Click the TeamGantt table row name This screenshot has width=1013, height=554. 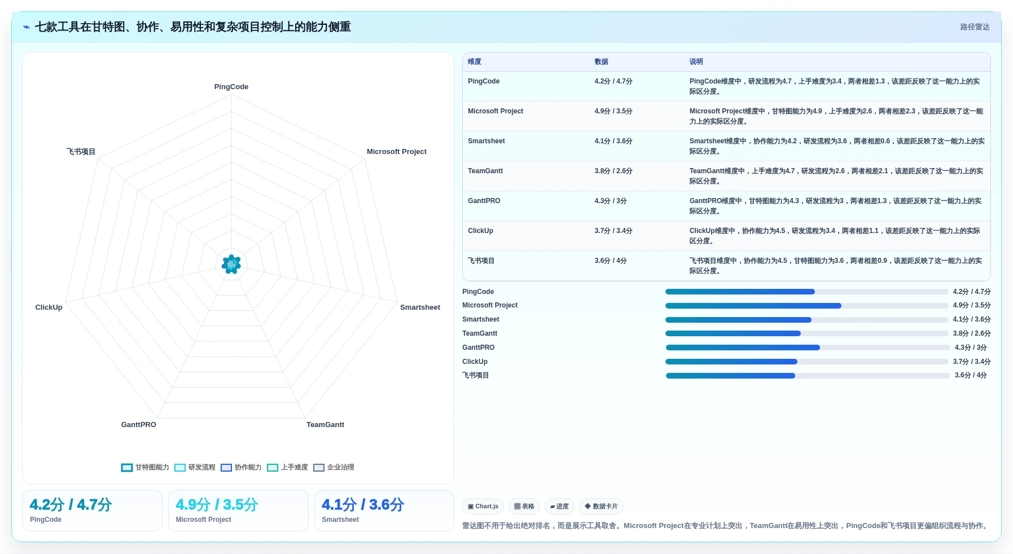coord(485,171)
